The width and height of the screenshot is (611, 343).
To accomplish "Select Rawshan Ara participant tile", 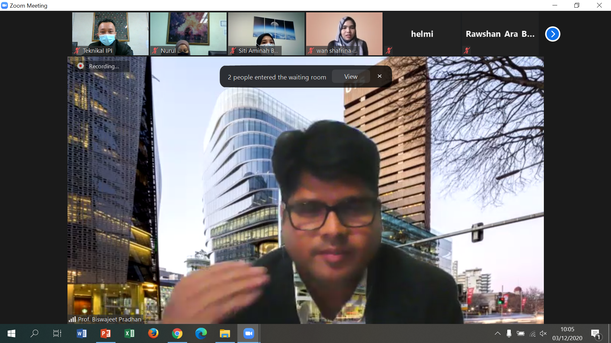I will (500, 34).
